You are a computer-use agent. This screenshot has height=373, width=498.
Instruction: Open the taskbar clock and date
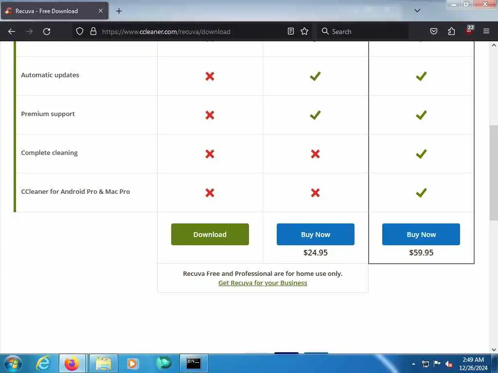pyautogui.click(x=473, y=364)
